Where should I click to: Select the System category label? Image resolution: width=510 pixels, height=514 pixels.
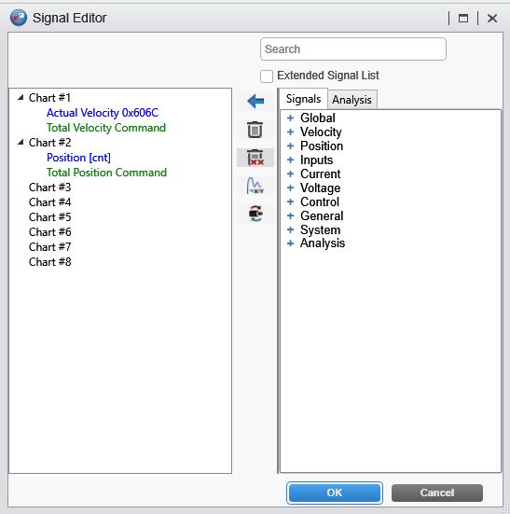[x=321, y=230]
